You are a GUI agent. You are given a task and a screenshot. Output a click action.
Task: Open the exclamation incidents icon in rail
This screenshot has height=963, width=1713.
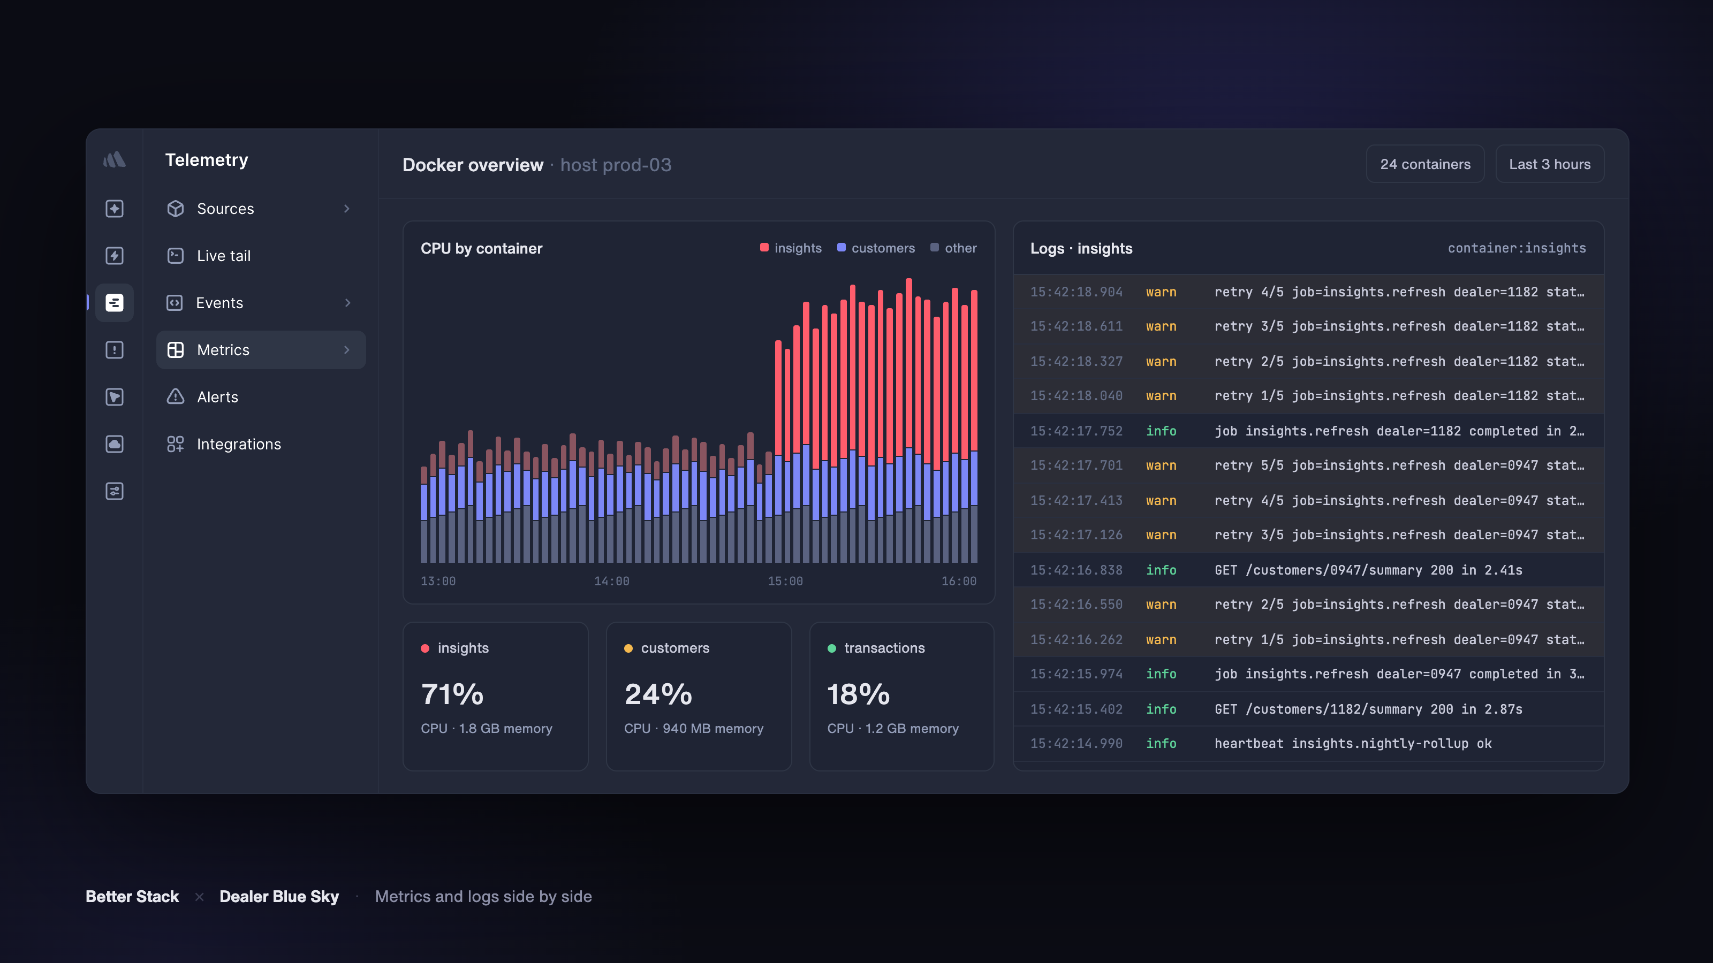click(x=115, y=350)
